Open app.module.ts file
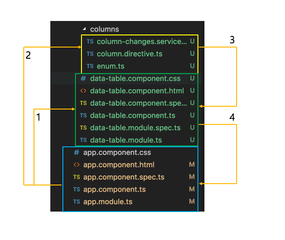285x240 pixels. click(108, 202)
